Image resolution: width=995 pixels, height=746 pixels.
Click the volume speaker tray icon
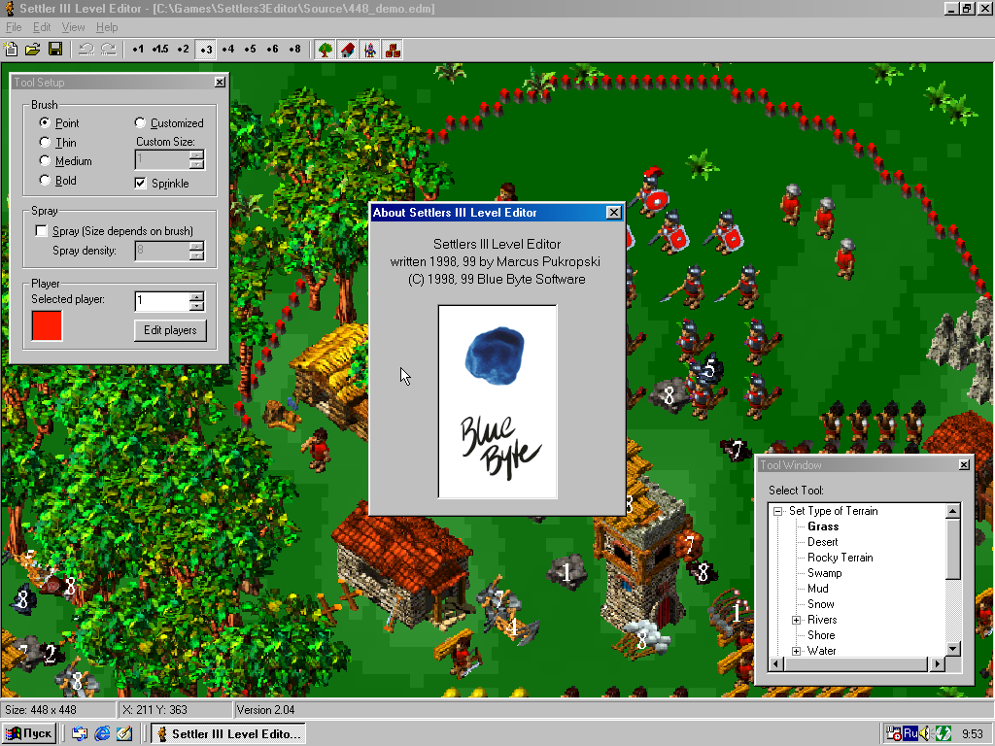[925, 734]
